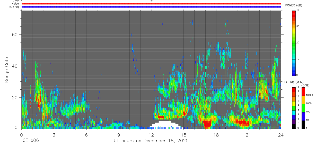Pick the green swatch in NOISE legend

[303, 108]
